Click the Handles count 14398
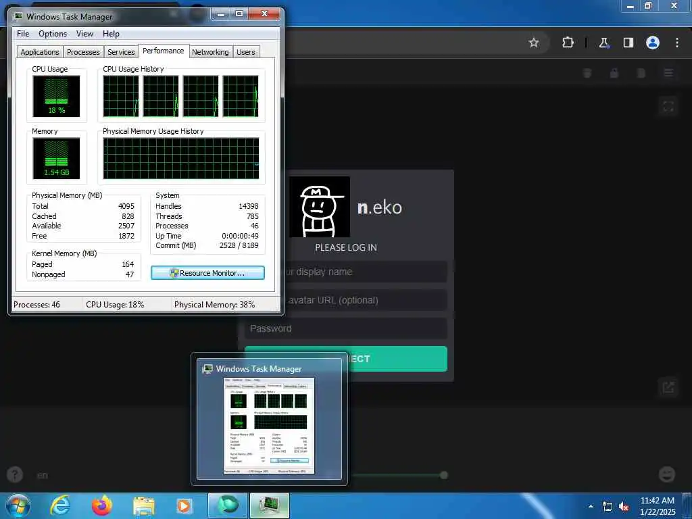692x519 pixels. 249,206
